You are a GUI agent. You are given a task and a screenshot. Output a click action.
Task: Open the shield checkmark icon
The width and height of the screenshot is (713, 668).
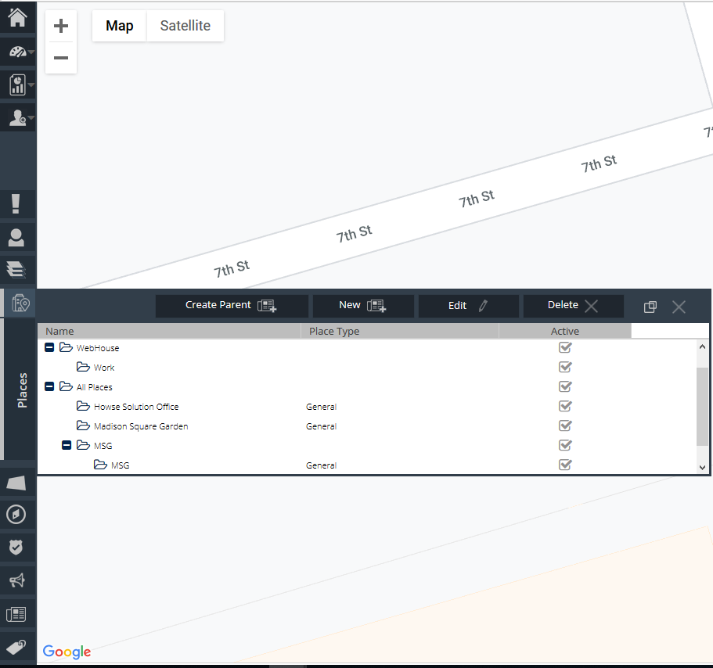click(x=16, y=547)
